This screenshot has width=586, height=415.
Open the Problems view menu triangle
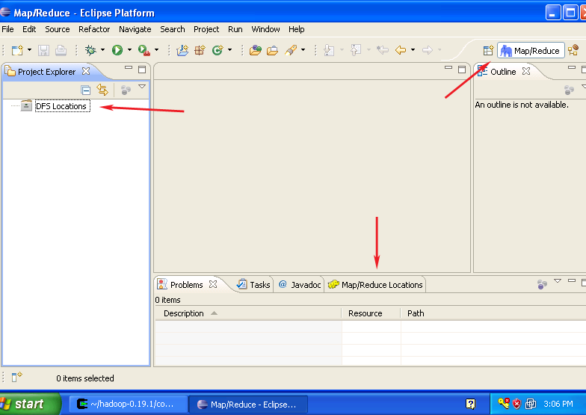click(x=558, y=281)
